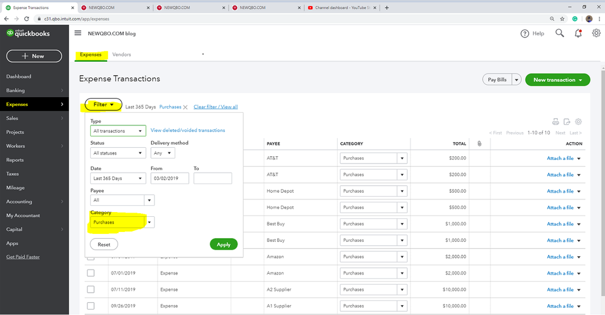Click Attach a file for first AT&T row

click(560, 158)
